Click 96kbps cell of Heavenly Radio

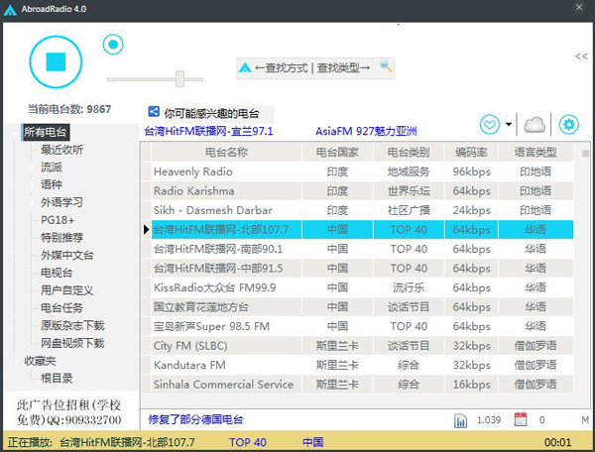[471, 171]
